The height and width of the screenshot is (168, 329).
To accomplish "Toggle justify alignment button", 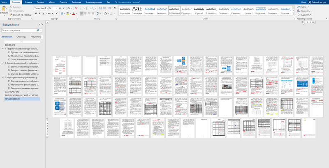I will tap(93, 14).
